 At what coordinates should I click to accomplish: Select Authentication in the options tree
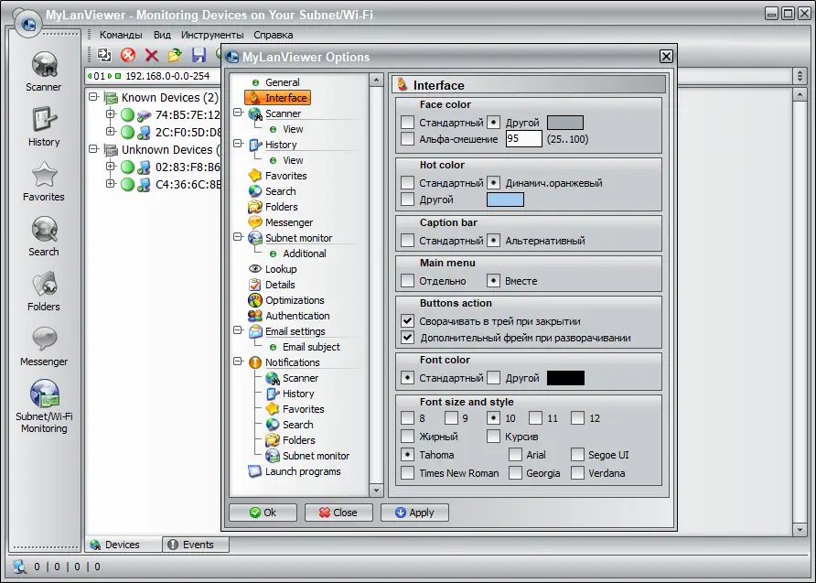(297, 316)
